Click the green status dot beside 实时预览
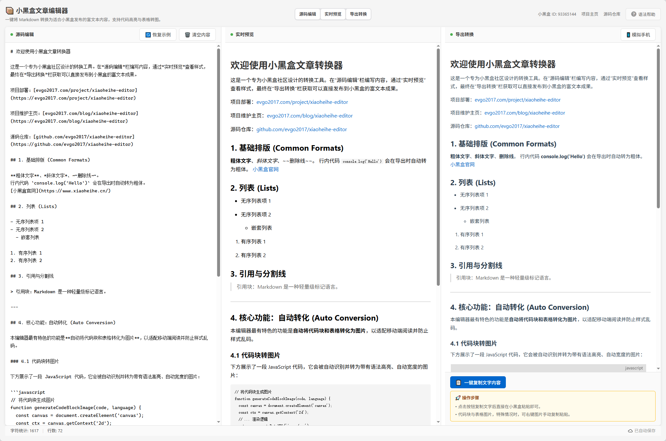 tap(231, 34)
